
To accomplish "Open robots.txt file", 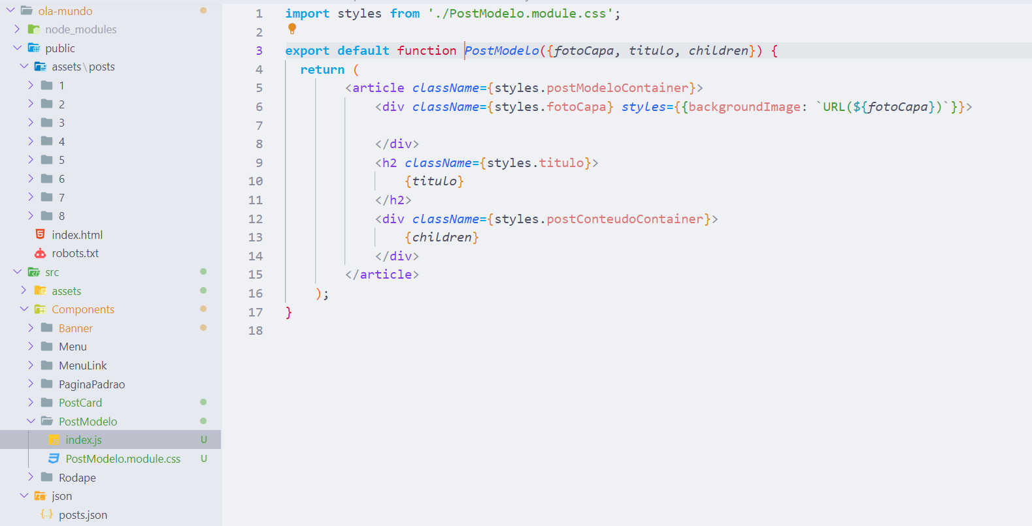I will click(75, 253).
